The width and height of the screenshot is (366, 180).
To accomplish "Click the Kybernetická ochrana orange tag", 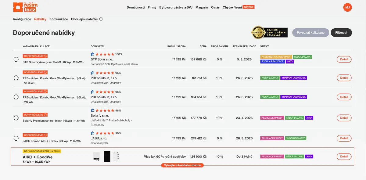I will click(x=276, y=57).
